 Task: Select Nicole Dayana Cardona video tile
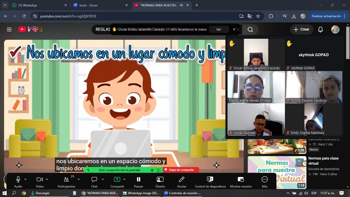click(x=314, y=87)
